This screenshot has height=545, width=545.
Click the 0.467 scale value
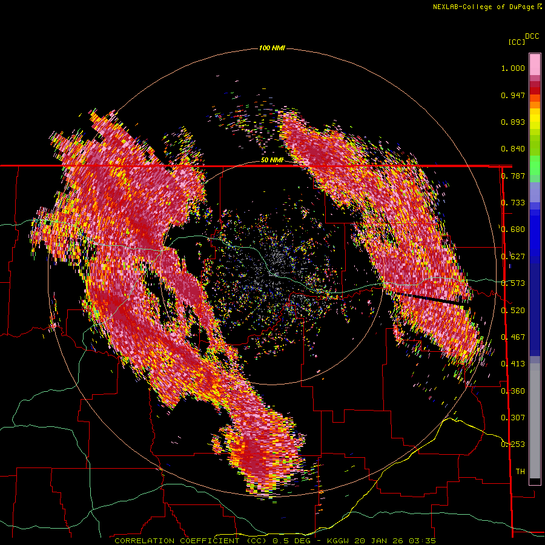(x=513, y=337)
